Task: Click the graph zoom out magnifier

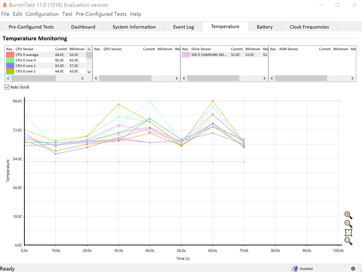Action: click(348, 224)
